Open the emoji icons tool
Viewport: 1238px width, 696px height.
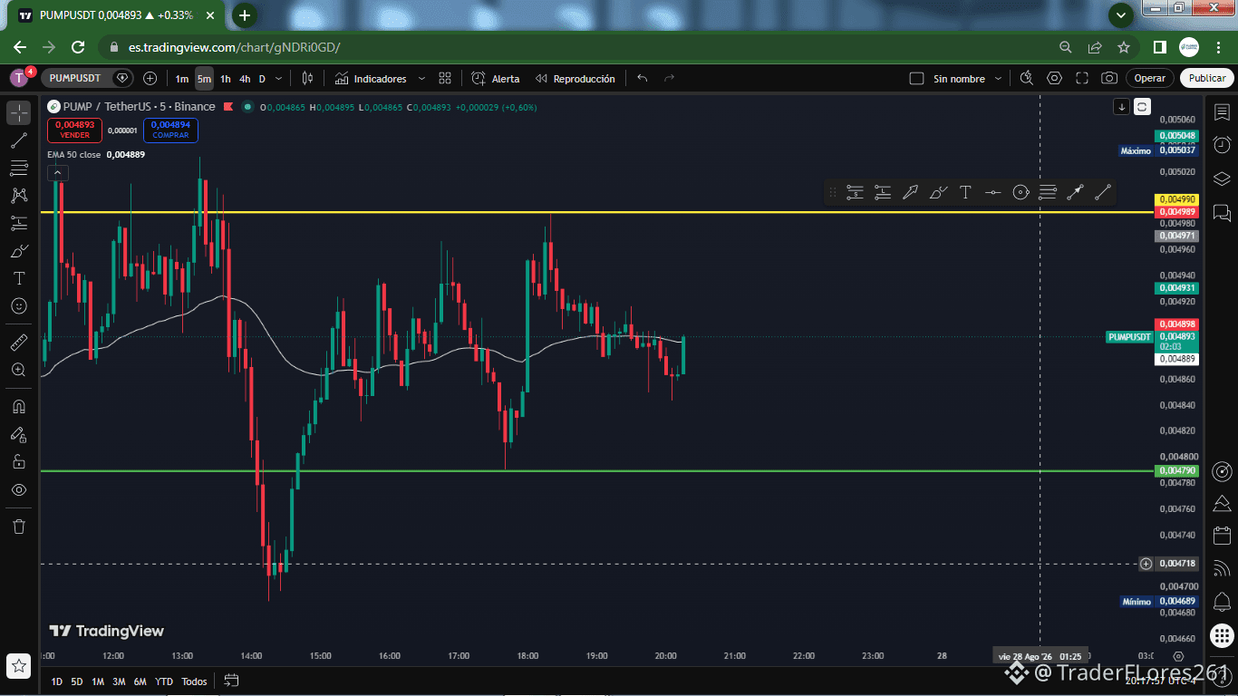19,306
